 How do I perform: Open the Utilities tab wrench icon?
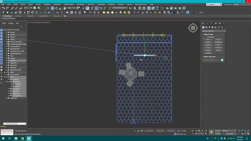[224, 23]
